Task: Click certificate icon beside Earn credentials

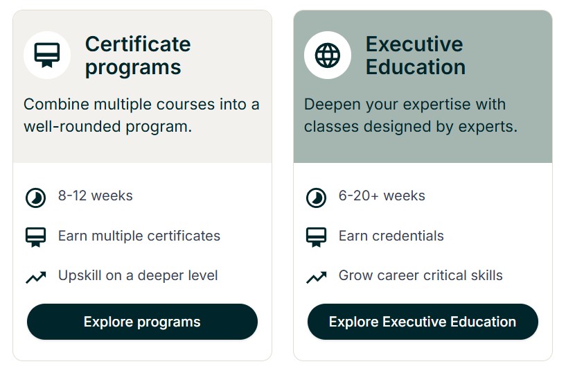Action: click(317, 237)
